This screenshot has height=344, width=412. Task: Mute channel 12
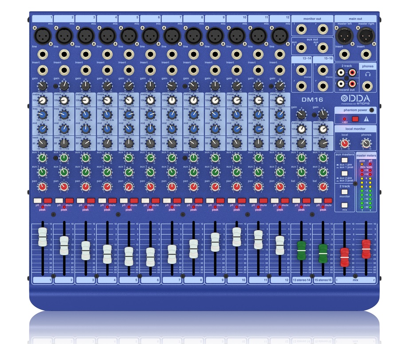point(285,201)
